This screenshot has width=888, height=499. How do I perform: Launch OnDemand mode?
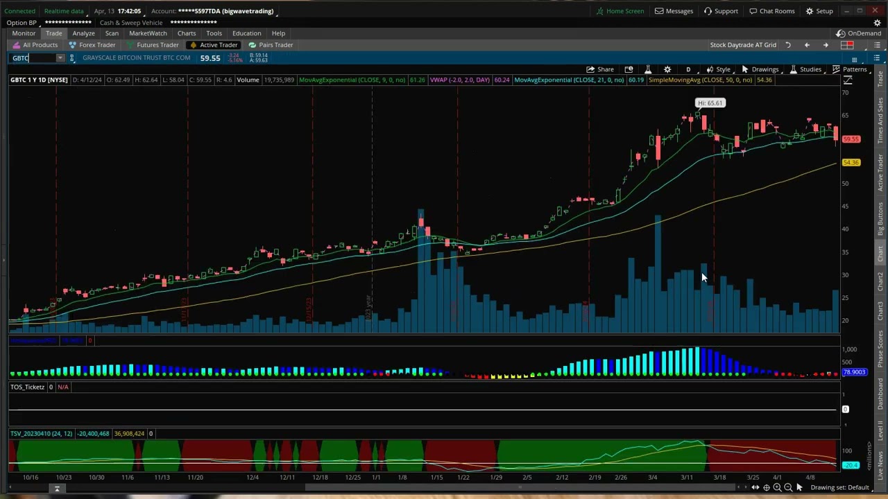pos(859,33)
